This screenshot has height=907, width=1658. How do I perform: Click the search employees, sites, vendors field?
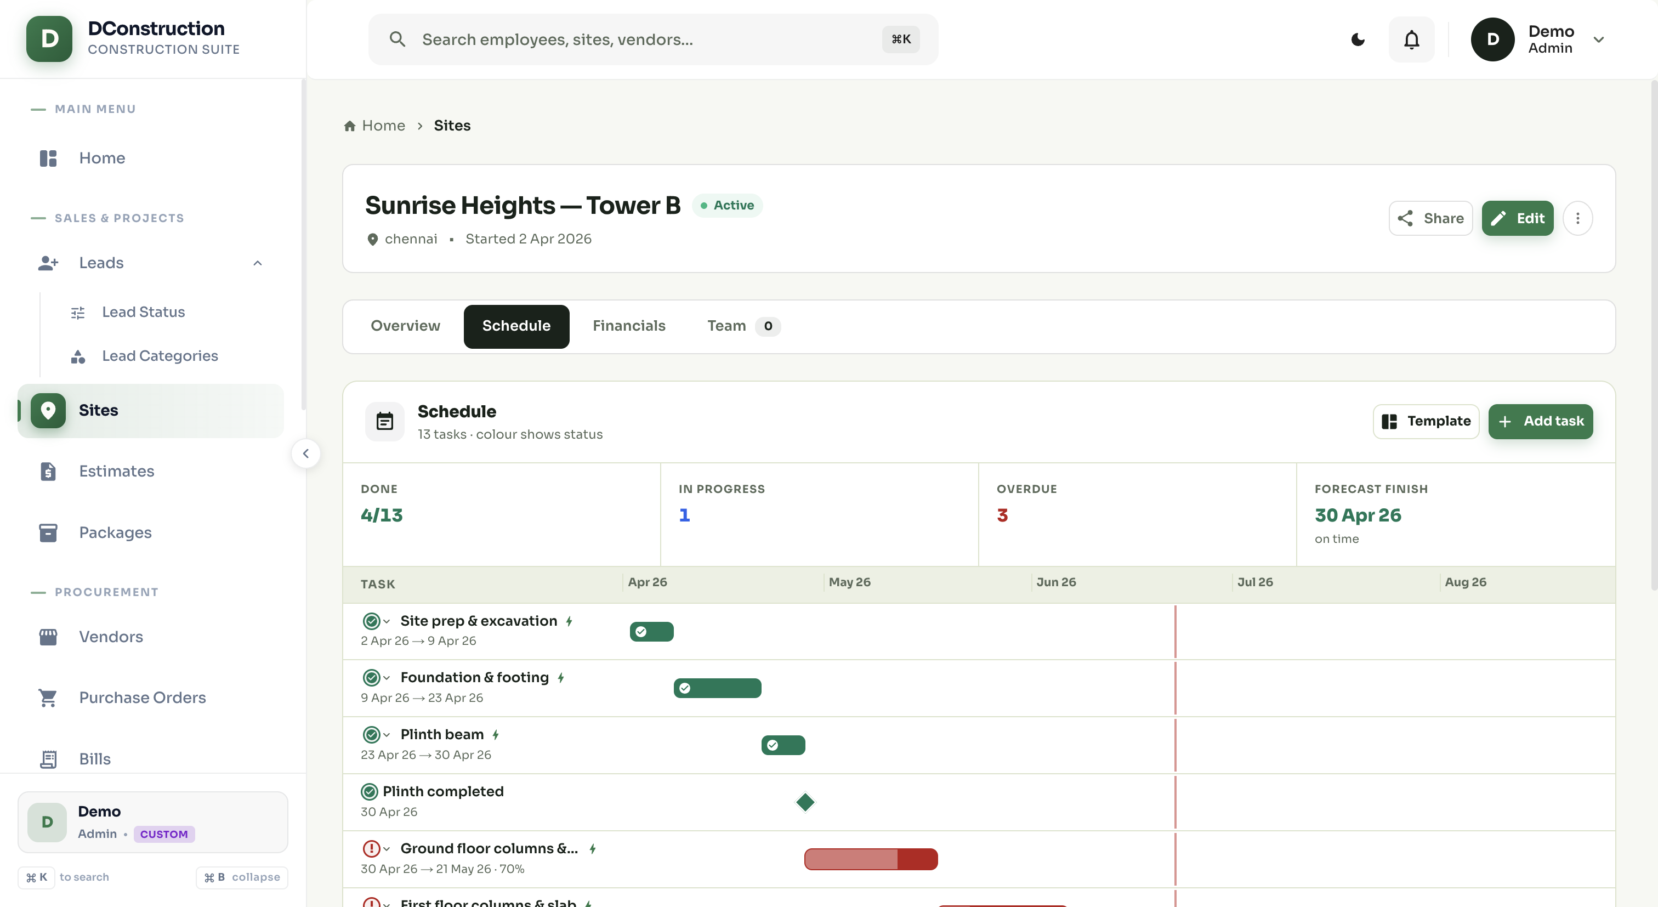652,39
